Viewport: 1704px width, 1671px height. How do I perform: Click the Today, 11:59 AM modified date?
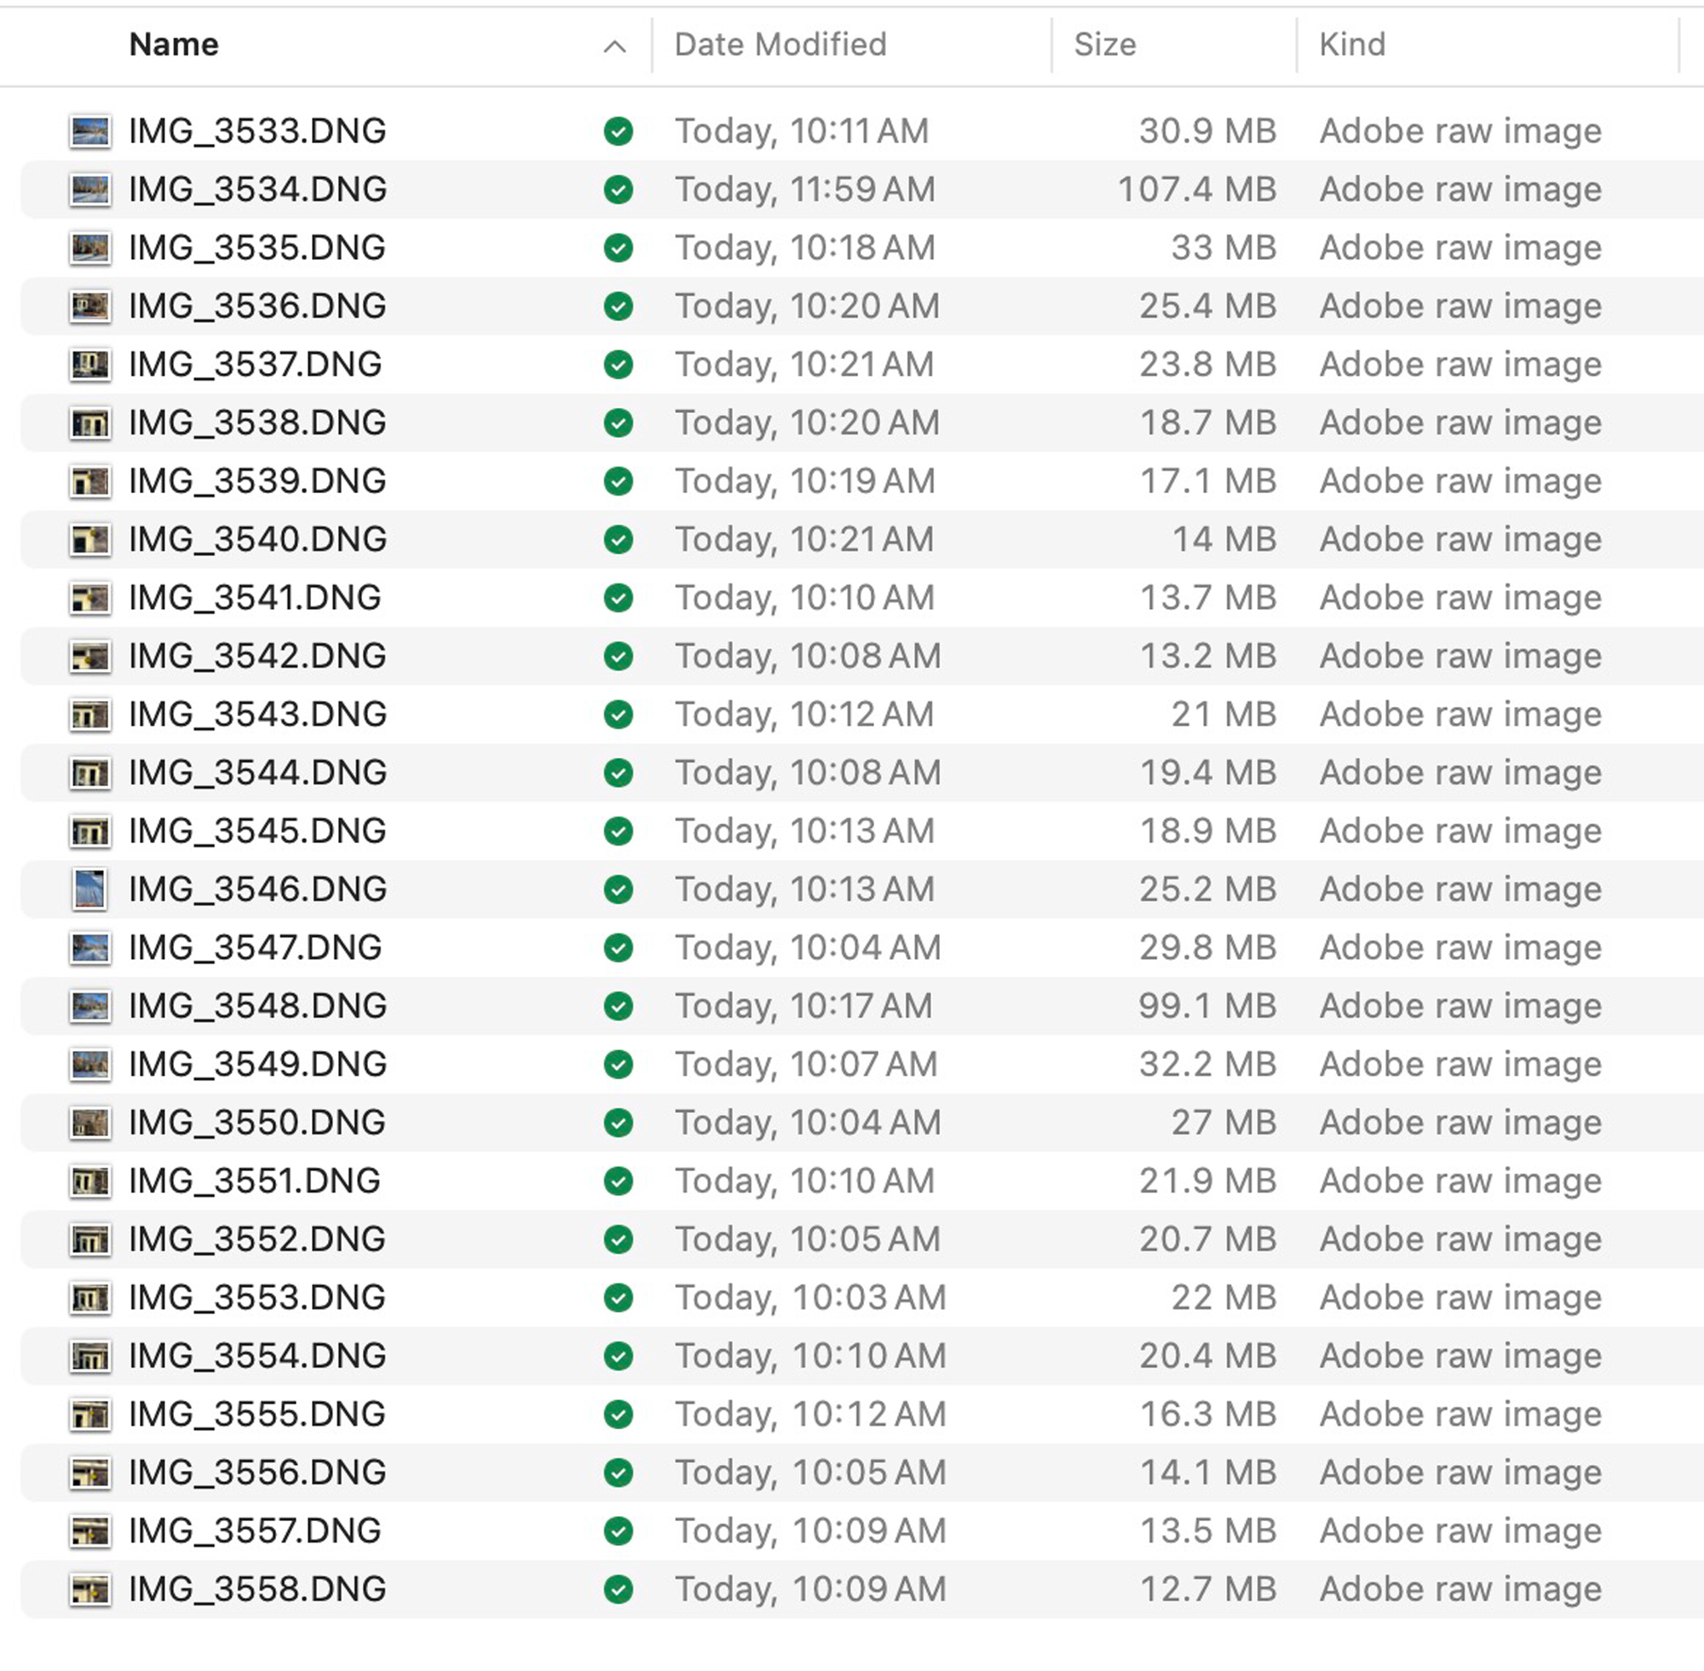click(805, 190)
